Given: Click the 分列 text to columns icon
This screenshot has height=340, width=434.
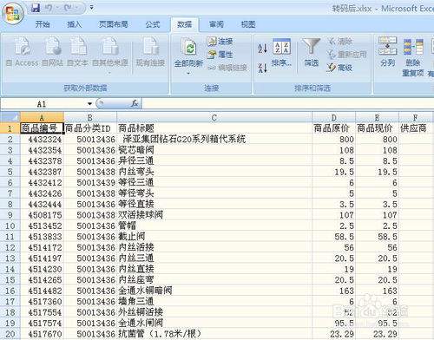Looking at the screenshot, I should tap(387, 46).
